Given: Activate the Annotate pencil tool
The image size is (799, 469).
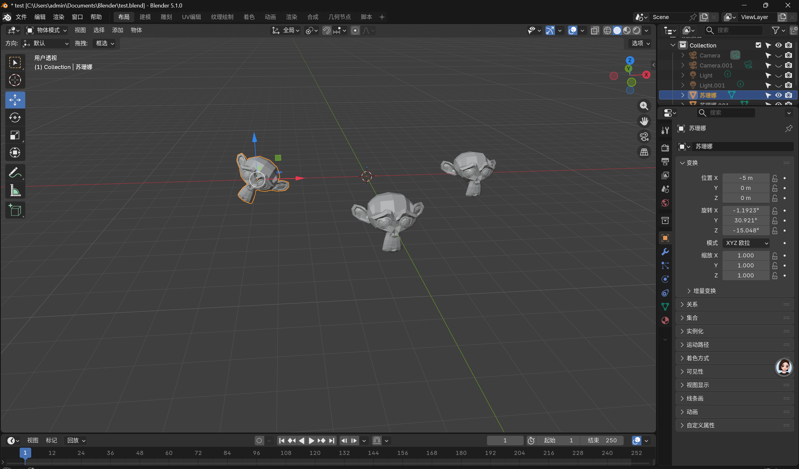Looking at the screenshot, I should pos(15,172).
